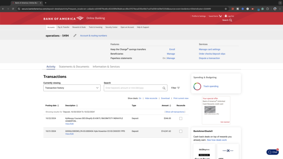Click the Celebrity Cruises deal card
Image resolution: width=283 pixels, height=159 pixels.
tap(228, 152)
